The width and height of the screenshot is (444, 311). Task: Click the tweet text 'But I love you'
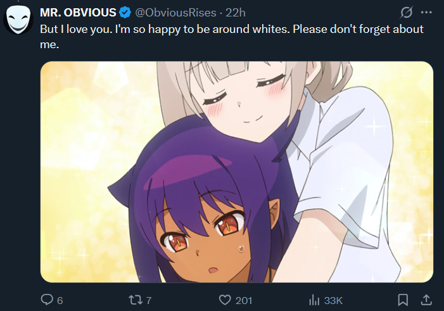(76, 29)
